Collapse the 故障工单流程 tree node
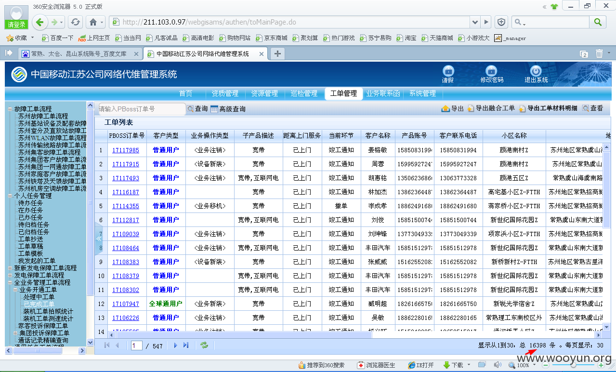 (10, 109)
